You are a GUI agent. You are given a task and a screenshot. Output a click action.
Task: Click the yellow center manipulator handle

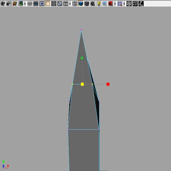click(82, 84)
